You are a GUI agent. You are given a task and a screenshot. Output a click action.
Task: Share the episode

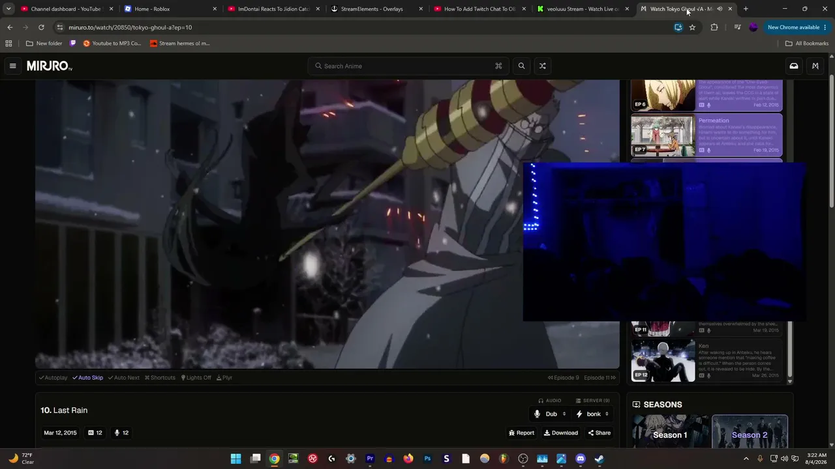[x=600, y=433]
